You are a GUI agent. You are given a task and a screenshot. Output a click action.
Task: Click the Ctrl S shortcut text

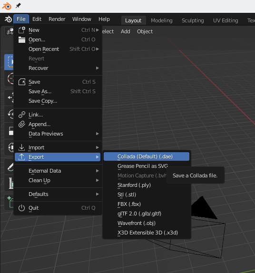[89, 82]
